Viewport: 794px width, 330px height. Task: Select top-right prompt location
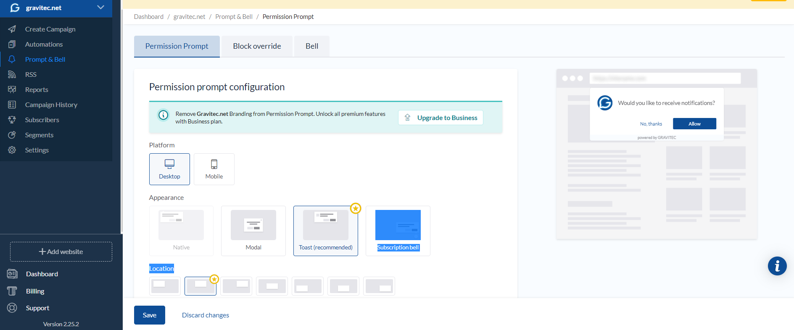coord(236,286)
